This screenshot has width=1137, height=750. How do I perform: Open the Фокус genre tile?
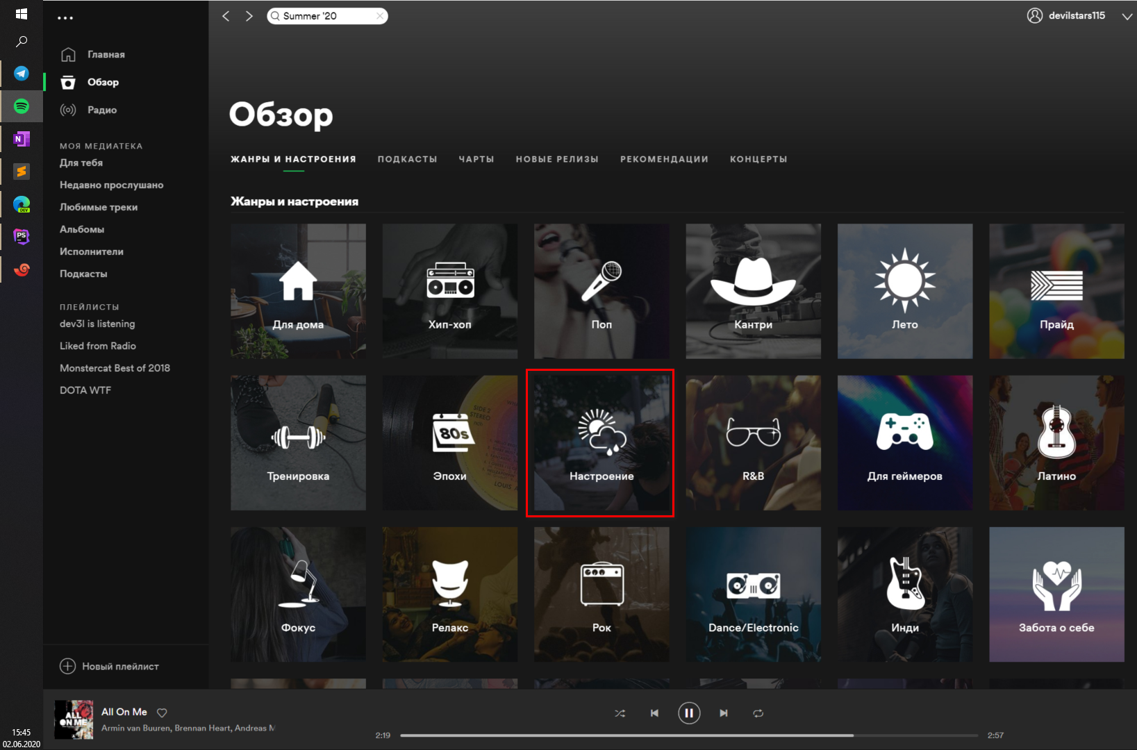tap(298, 594)
